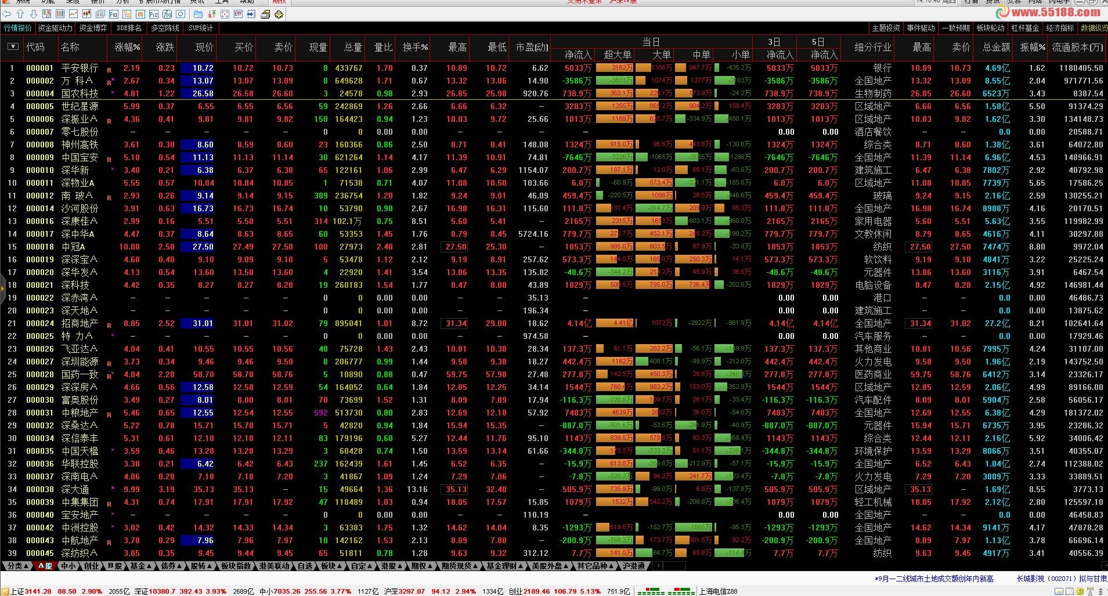Switch to the DDE排名 tab

click(129, 28)
